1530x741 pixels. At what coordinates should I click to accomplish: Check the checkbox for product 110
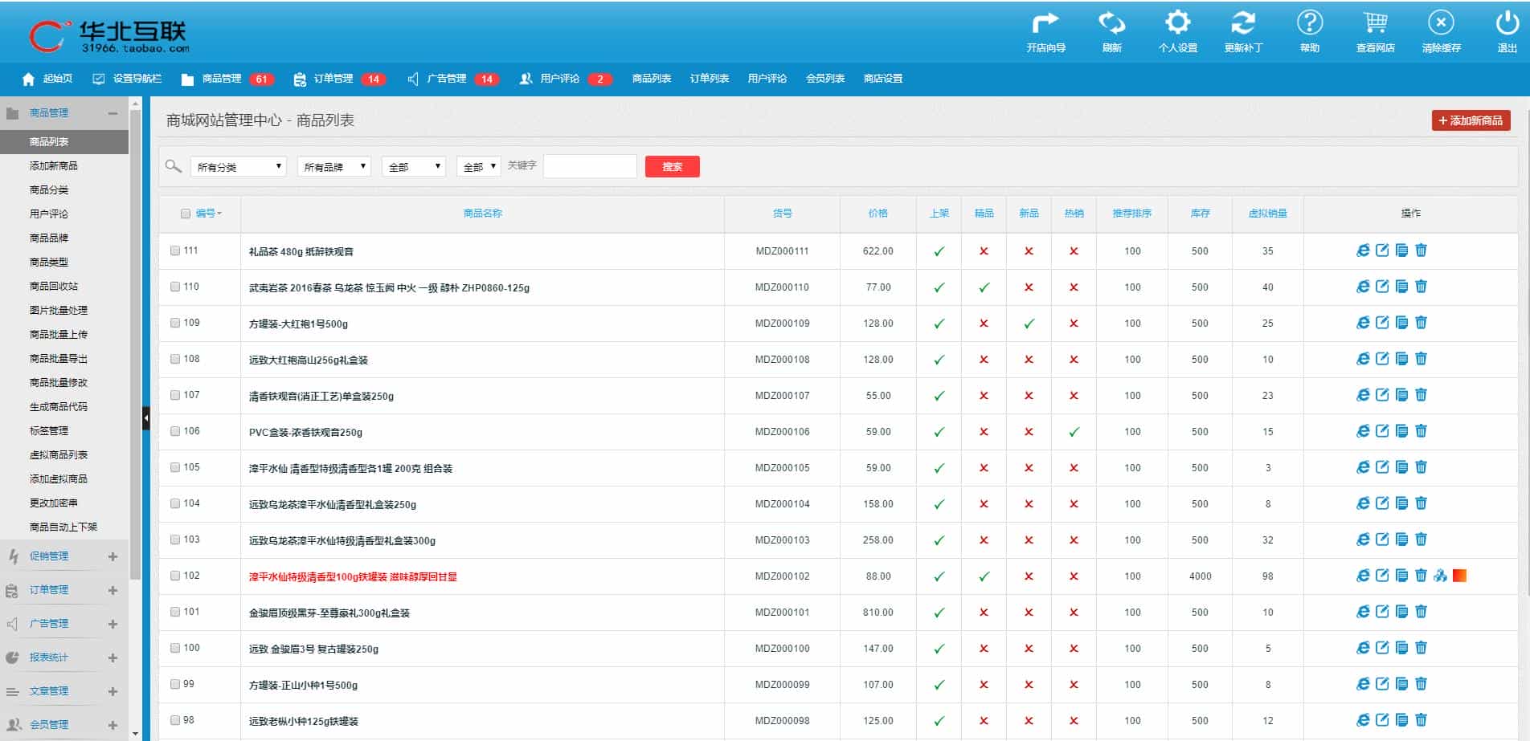pos(175,287)
